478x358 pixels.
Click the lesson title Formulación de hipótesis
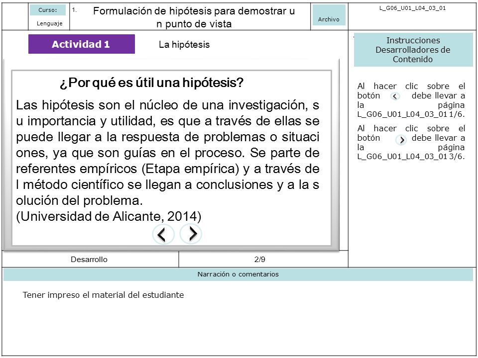click(194, 17)
